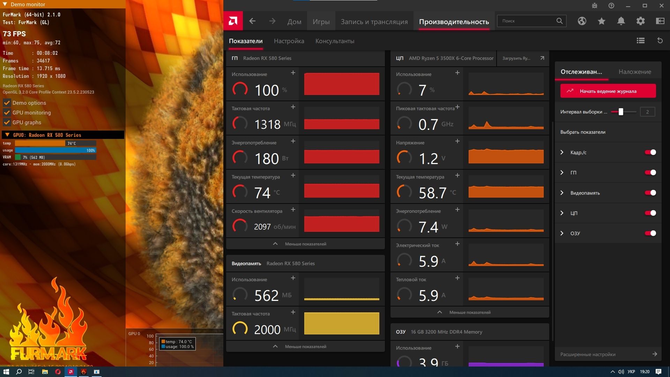670x377 pixels.
Task: Click the bug report icon
Action: (595, 6)
